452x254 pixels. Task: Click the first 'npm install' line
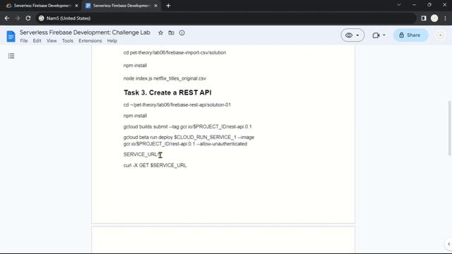tap(135, 66)
